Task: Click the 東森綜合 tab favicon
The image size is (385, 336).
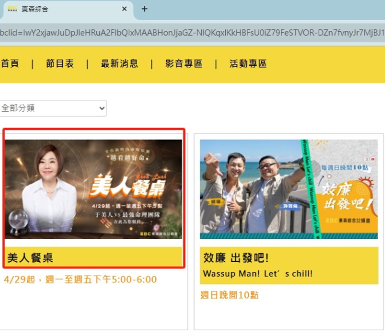Action: tap(12, 9)
